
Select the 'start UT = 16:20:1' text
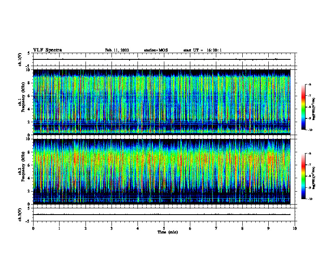click(202, 50)
